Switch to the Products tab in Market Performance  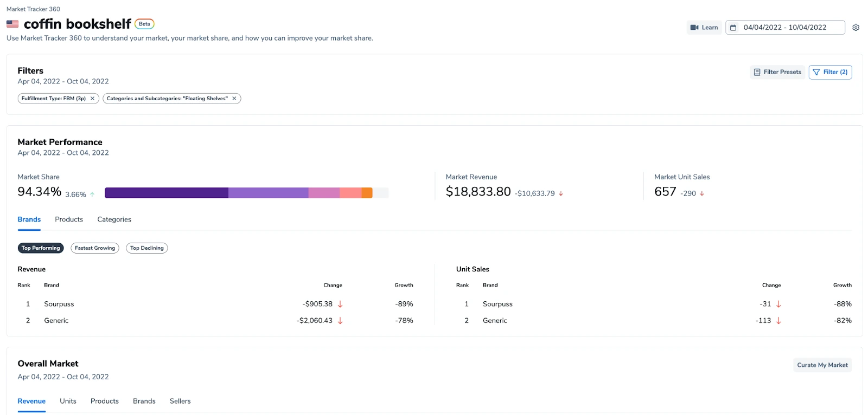[x=69, y=219]
